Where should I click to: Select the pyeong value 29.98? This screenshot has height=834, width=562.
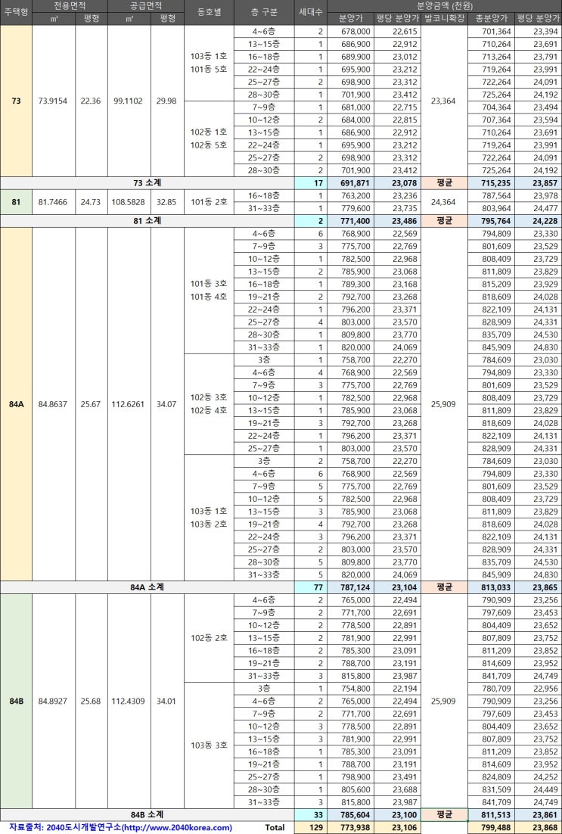point(167,101)
